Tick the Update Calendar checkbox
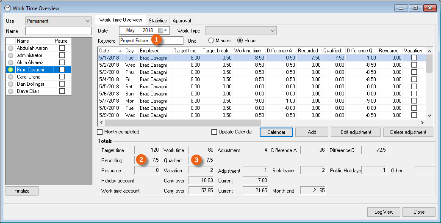The width and height of the screenshot is (441, 223). pyautogui.click(x=214, y=132)
